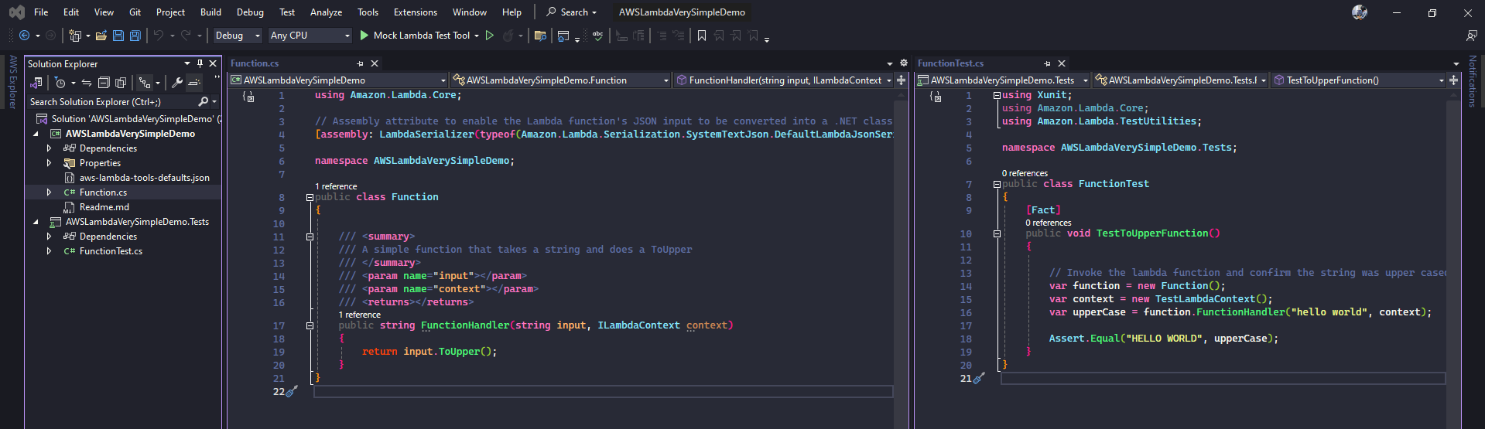
Task: Expand Dependencies under AWSLambdaVerySimpleDemo.Tests
Action: 49,237
